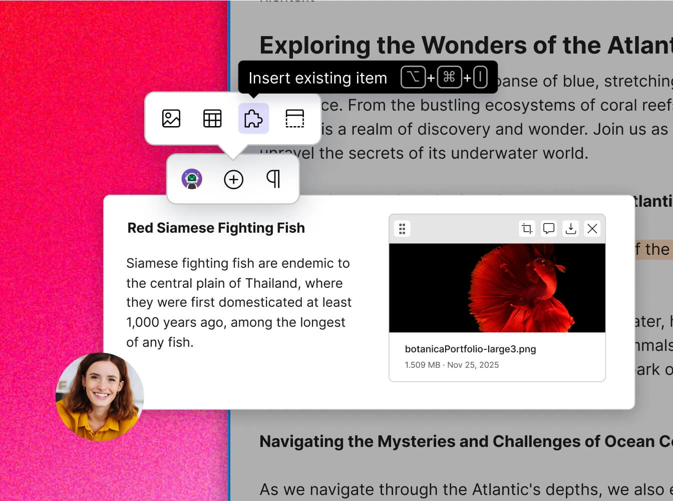Download botanicaPortfolio-large3.png
Image resolution: width=673 pixels, height=501 pixels.
tap(571, 229)
